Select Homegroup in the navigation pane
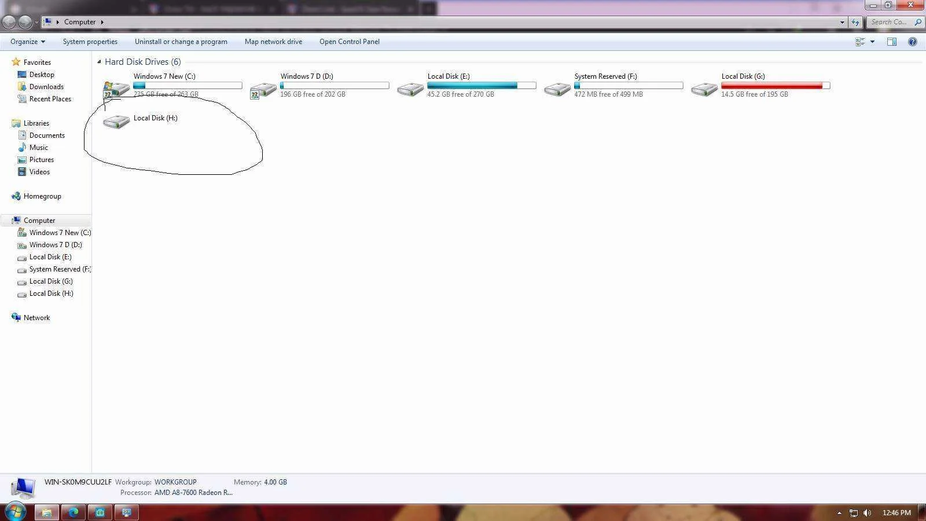Screen dimensions: 926x521 [x=42, y=196]
